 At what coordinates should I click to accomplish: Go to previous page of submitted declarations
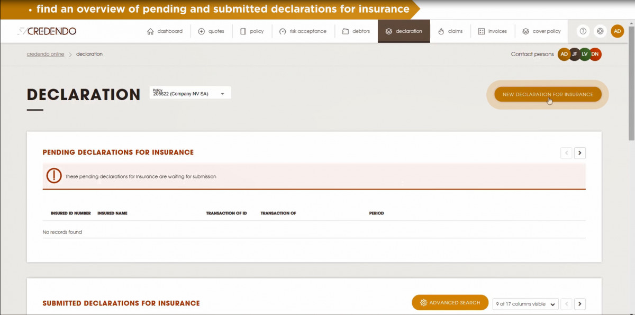pos(566,304)
